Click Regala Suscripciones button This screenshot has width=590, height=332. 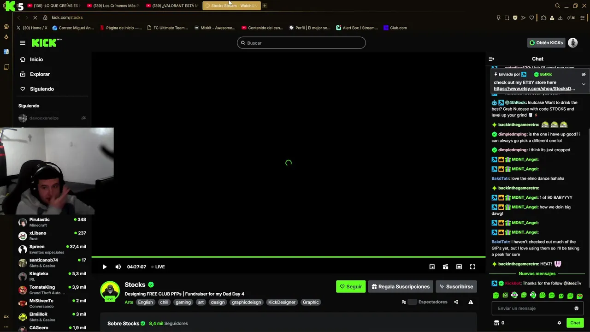401,286
